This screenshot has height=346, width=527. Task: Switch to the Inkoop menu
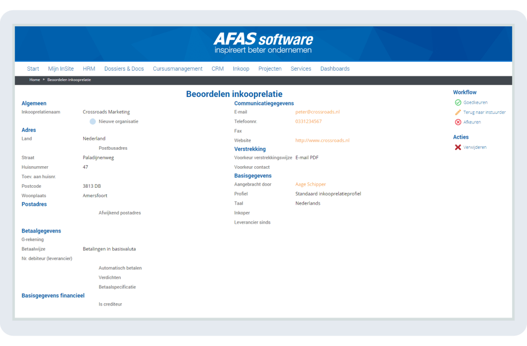(241, 69)
